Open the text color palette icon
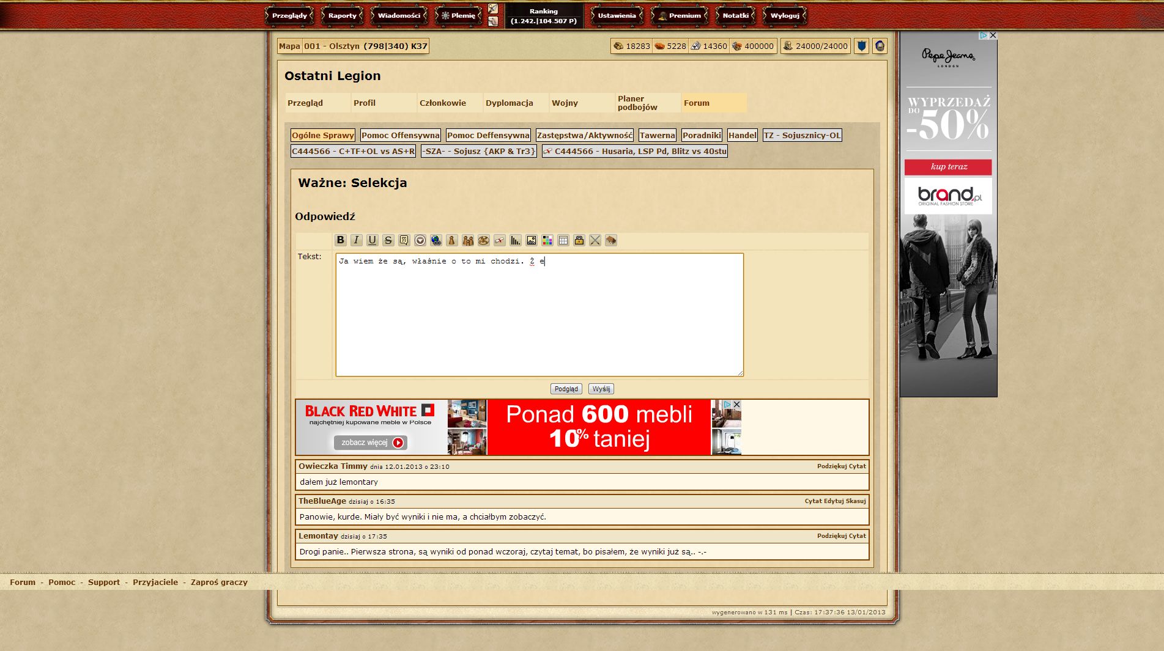Viewport: 1164px width, 651px height. point(547,240)
